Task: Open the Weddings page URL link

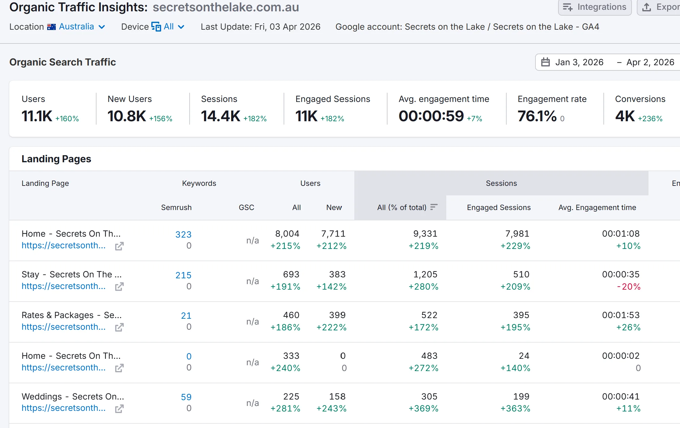Action: click(63, 408)
